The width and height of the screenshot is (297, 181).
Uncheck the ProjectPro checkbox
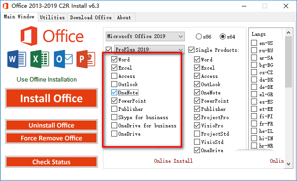[197, 117]
